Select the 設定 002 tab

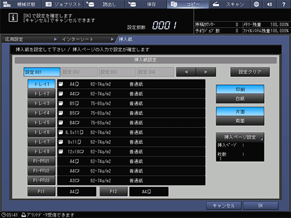point(80,72)
